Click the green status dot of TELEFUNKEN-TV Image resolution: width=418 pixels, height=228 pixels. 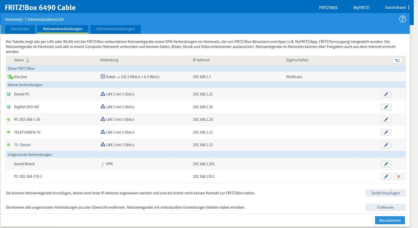pyautogui.click(x=8, y=132)
